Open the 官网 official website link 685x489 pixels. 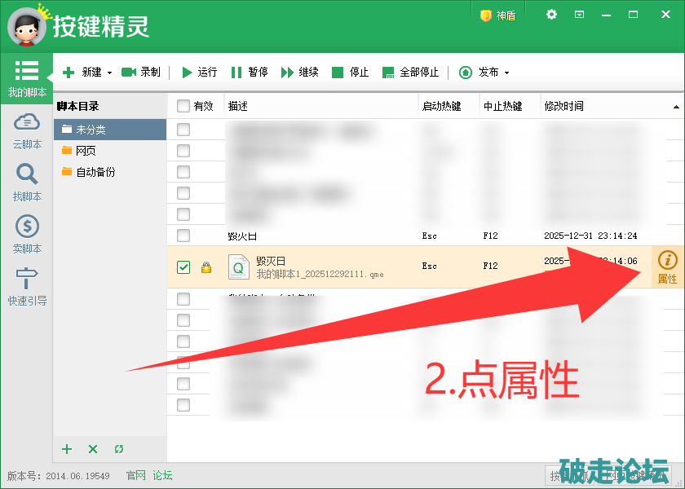tap(135, 475)
